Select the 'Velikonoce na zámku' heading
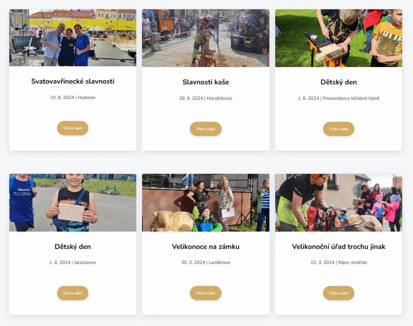This screenshot has height=326, width=413. point(206,247)
